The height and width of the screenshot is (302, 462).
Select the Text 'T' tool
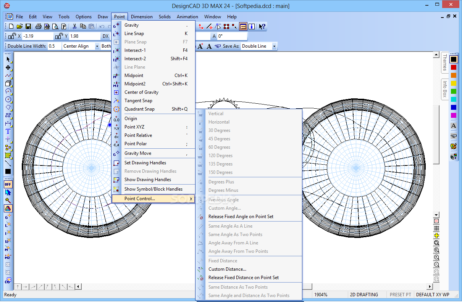[8, 132]
